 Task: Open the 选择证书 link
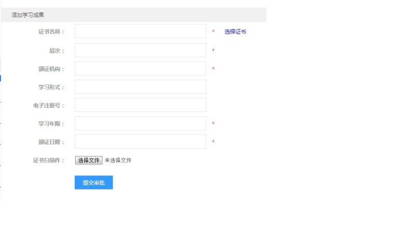tap(235, 32)
